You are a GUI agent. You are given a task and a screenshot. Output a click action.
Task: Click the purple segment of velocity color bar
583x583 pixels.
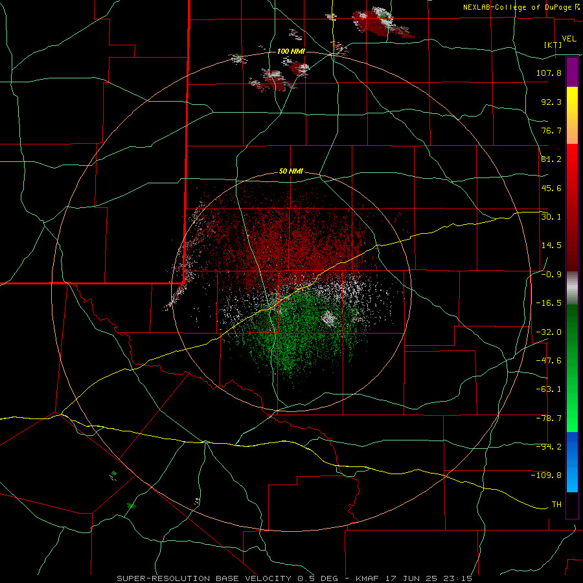point(572,72)
